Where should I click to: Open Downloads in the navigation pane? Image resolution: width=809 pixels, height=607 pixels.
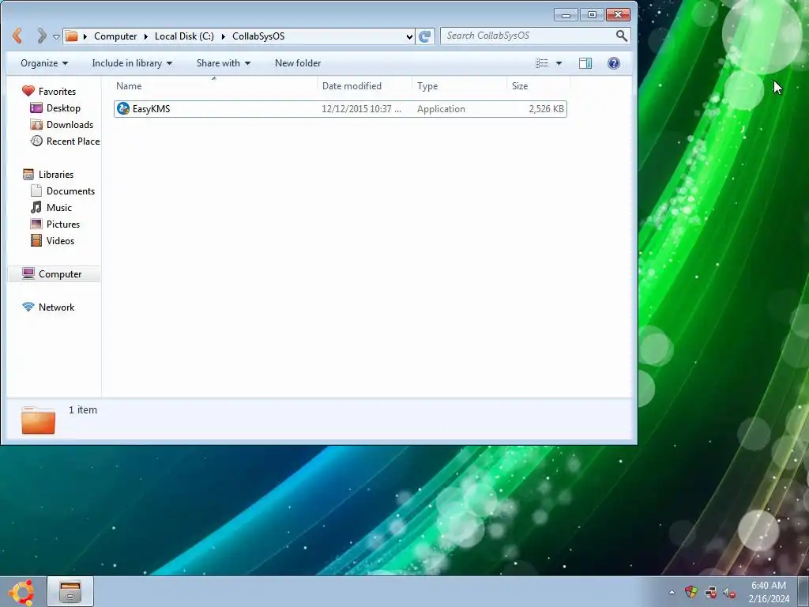click(70, 124)
